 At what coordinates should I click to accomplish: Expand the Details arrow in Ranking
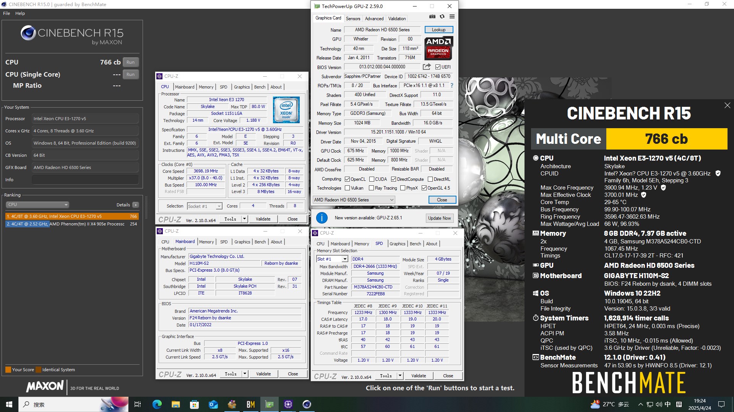[135, 205]
